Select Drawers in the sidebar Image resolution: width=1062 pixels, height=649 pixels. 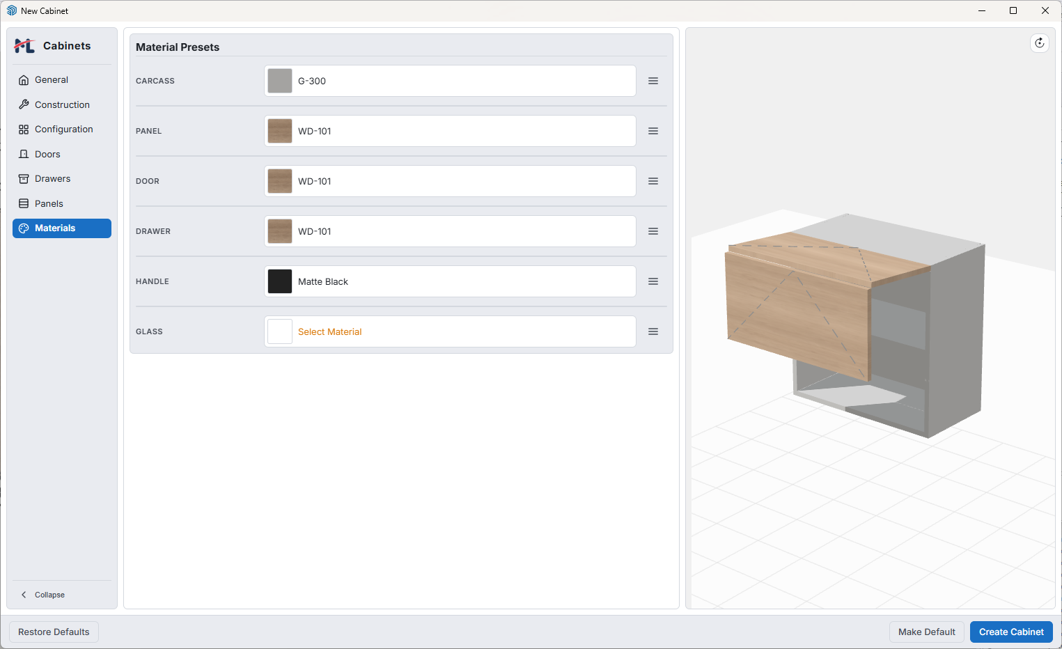point(61,179)
